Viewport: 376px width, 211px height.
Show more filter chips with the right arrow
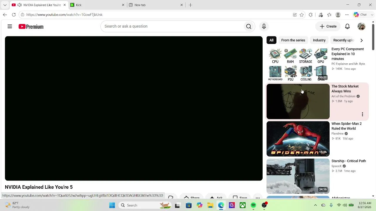(361, 40)
